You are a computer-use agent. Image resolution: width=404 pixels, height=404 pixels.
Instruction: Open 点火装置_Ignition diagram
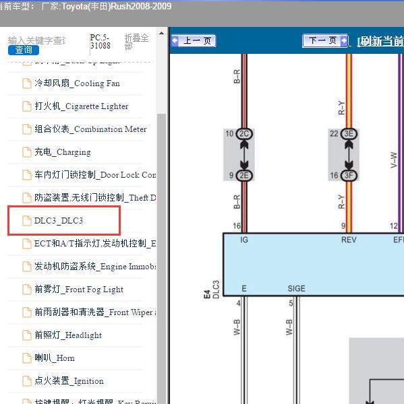coord(69,381)
